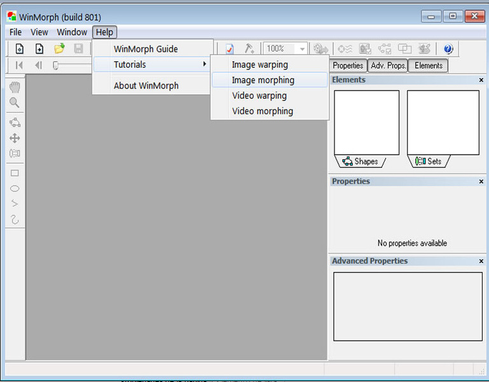Select the Ellipse shape tool
Viewport: 489px width, 382px height.
pyautogui.click(x=15, y=188)
